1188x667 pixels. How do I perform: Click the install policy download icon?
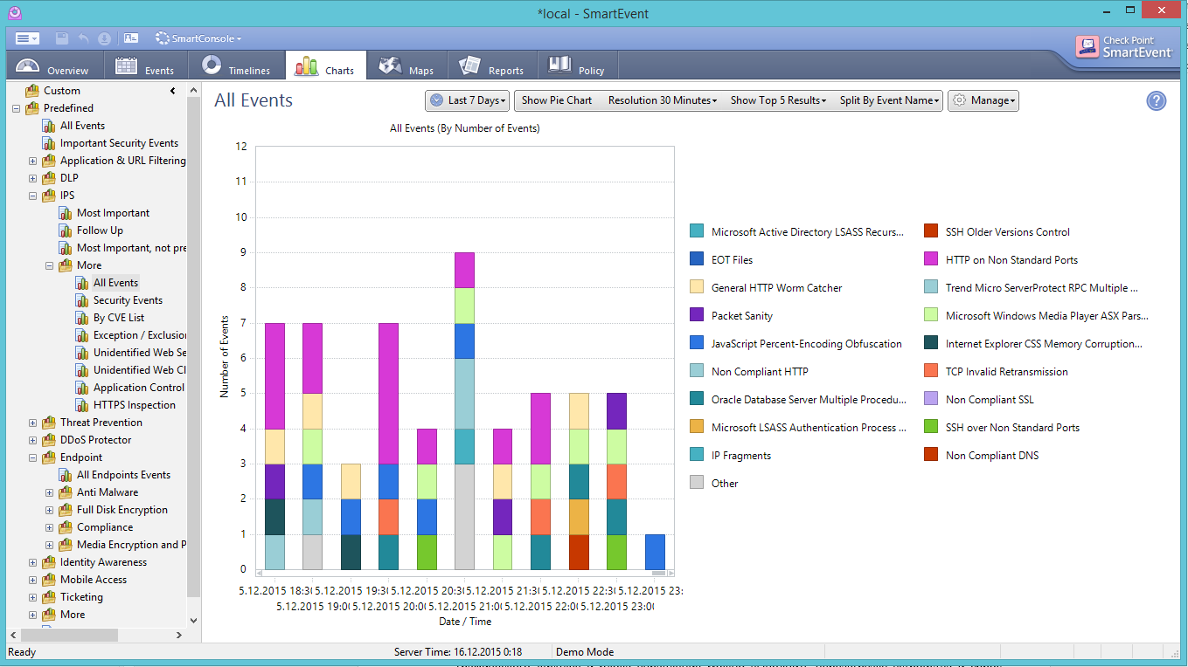coord(104,38)
